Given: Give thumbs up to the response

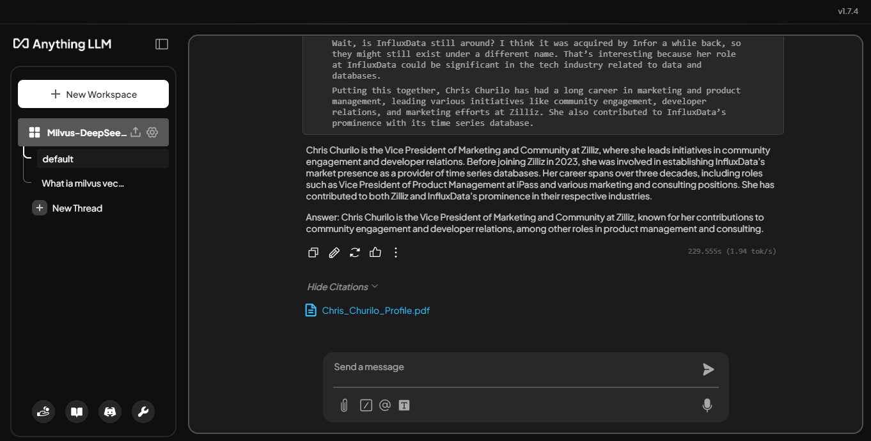Looking at the screenshot, I should (375, 252).
